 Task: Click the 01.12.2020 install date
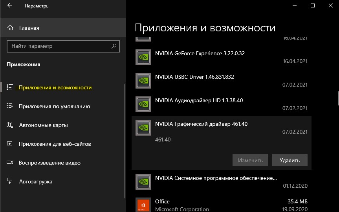click(295, 186)
